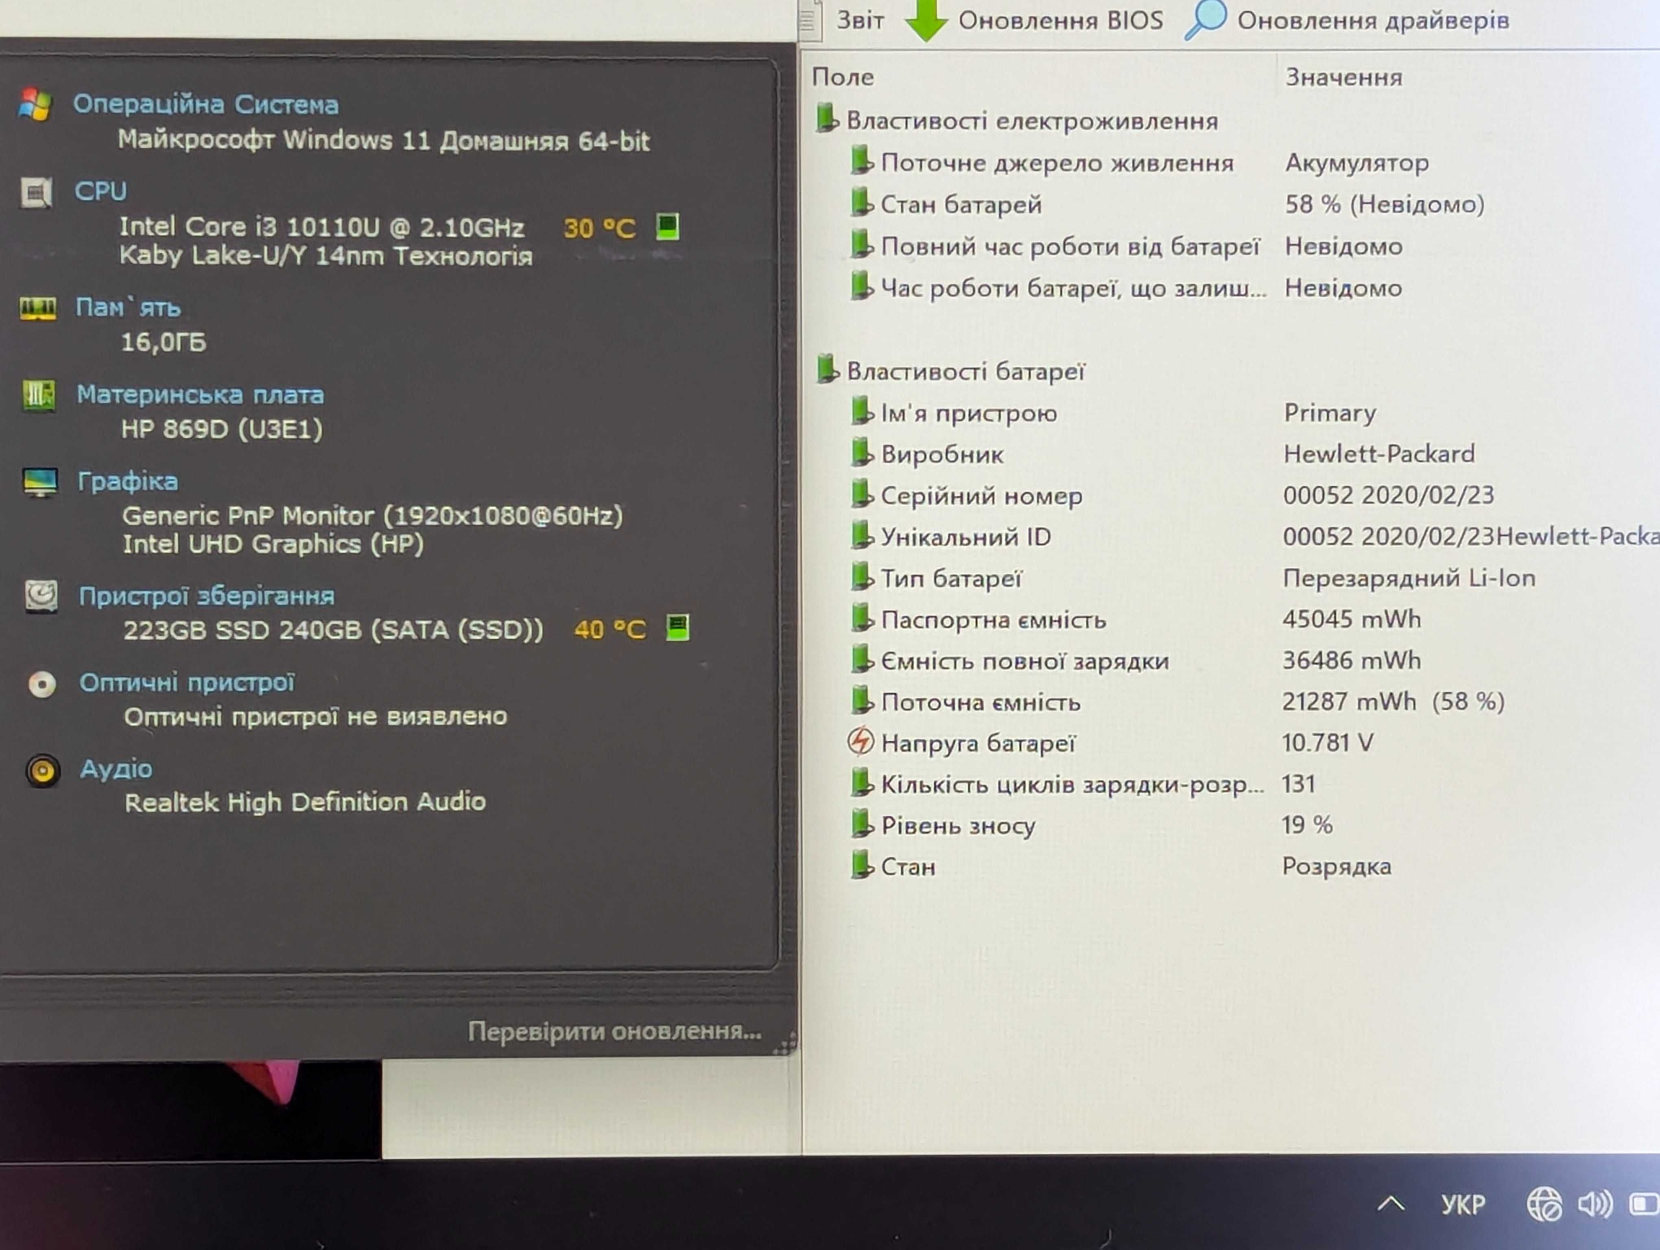The height and width of the screenshot is (1250, 1660).
Task: Open the Звіт toolbar button
Action: click(842, 20)
